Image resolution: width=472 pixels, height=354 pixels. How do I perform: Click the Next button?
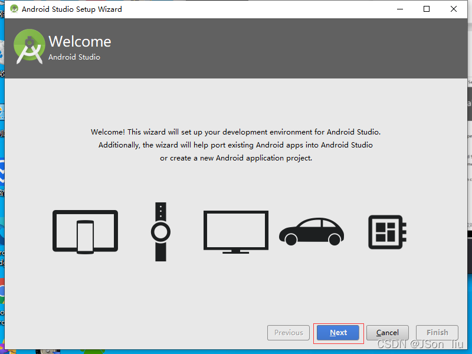[x=338, y=333]
